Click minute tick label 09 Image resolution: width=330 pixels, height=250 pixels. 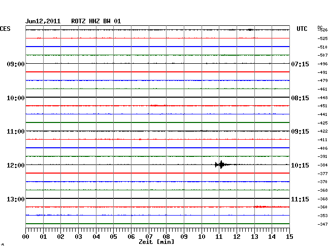[x=184, y=236]
